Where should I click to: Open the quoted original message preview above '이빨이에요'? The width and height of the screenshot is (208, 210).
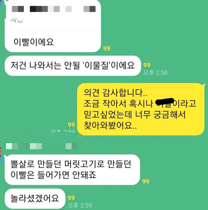[53, 15]
